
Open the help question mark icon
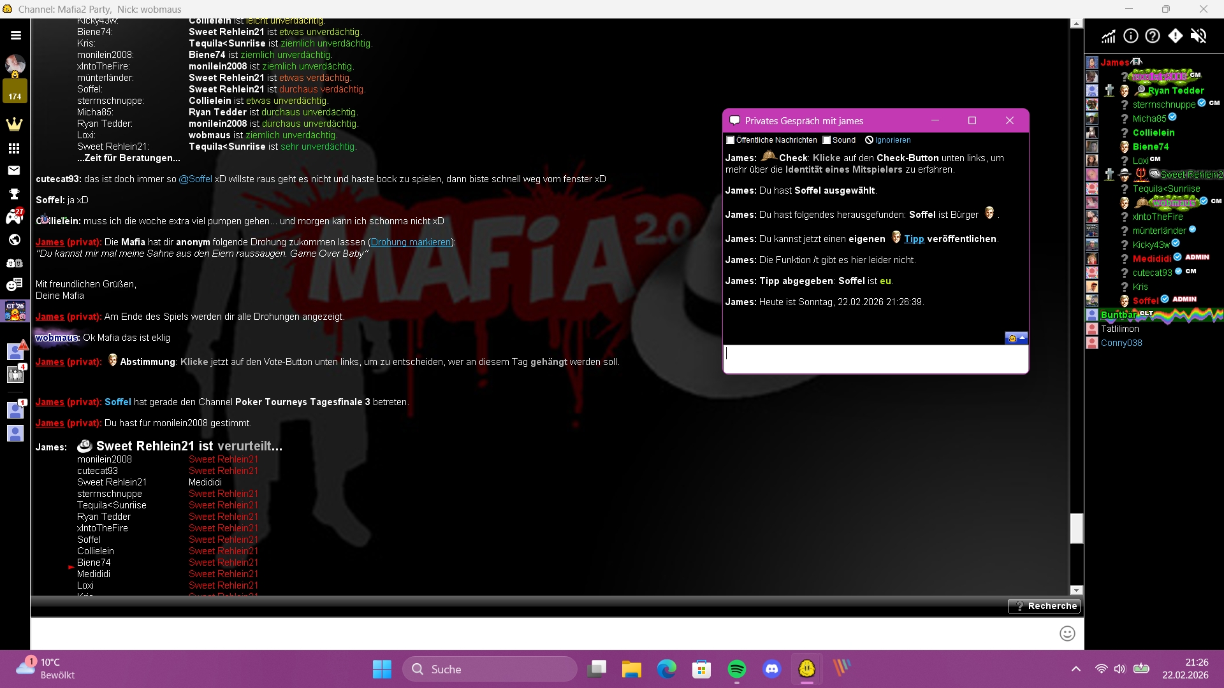[1152, 36]
